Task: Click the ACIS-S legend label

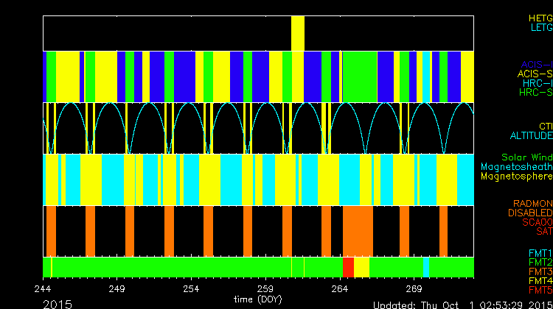Action: tap(535, 74)
